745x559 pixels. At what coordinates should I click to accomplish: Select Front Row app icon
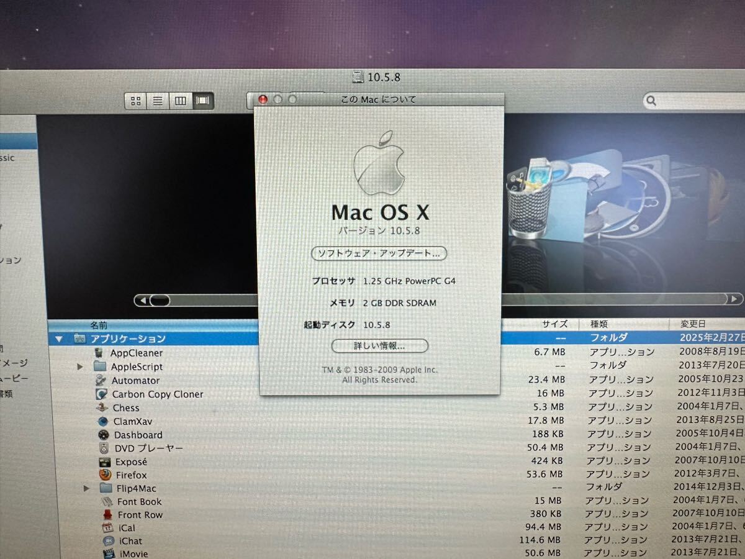107,514
